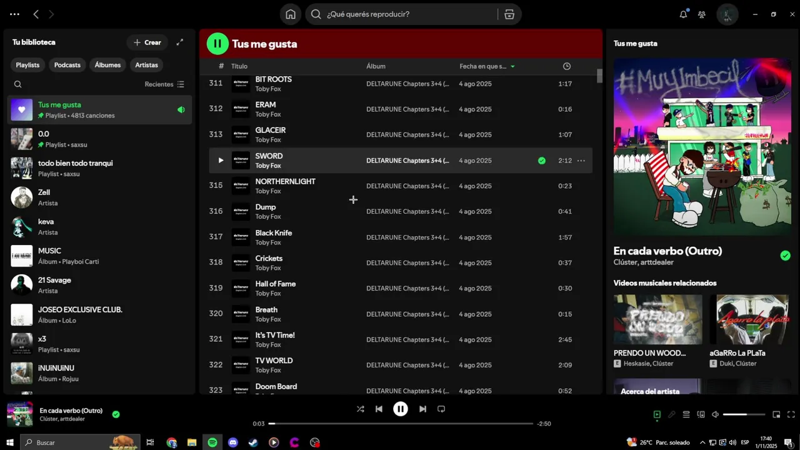Open the Clúster, arttdealer link in the right panel

645,262
